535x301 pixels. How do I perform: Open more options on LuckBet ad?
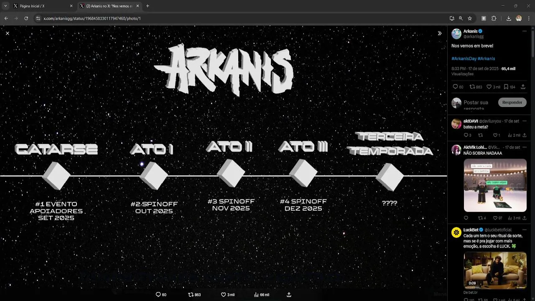[x=525, y=230]
